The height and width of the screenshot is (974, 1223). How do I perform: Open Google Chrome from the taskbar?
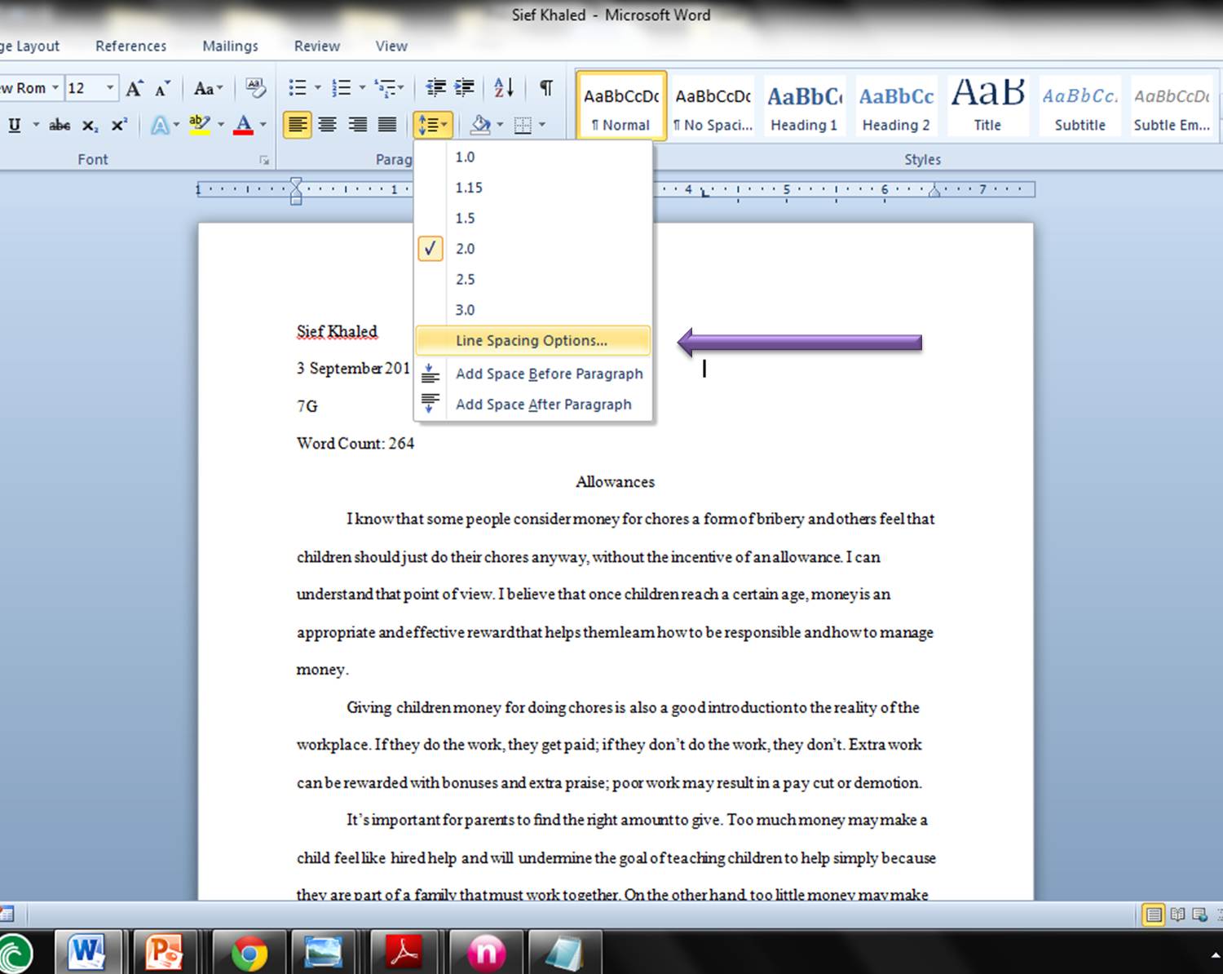tap(249, 952)
